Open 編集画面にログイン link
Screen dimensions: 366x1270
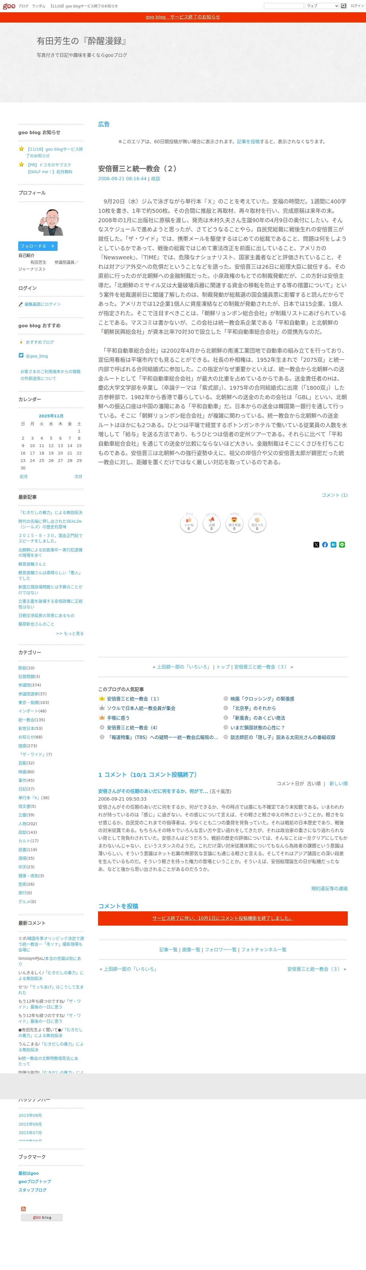(x=43, y=304)
